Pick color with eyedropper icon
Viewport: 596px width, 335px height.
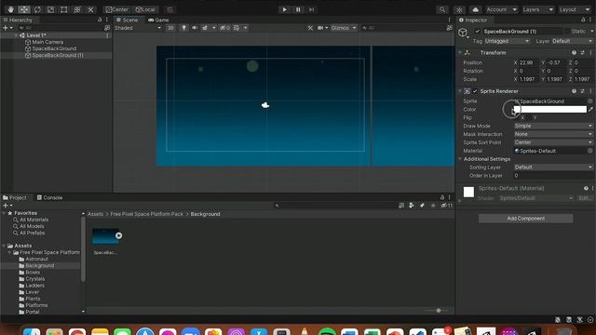(590, 110)
